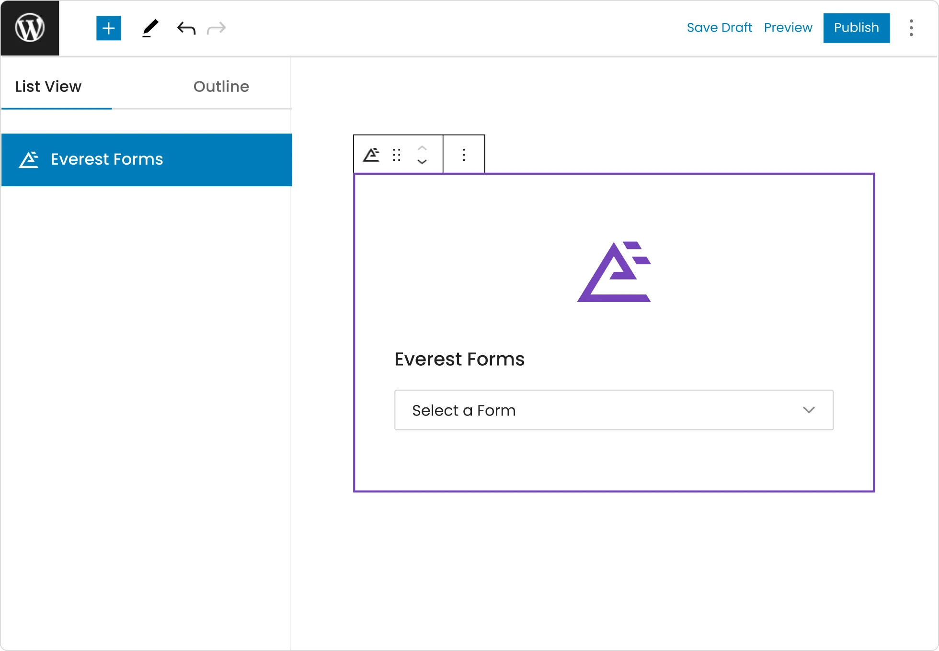The width and height of the screenshot is (939, 651).
Task: Open the Select a Form dropdown
Action: tap(614, 410)
